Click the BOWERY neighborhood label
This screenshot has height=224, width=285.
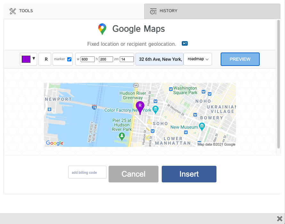[212, 118]
